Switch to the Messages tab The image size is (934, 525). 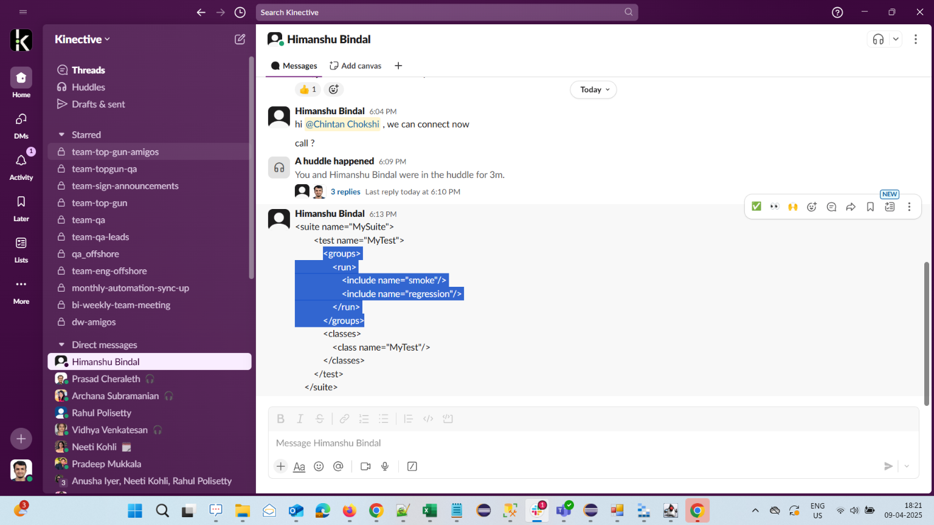tap(294, 66)
